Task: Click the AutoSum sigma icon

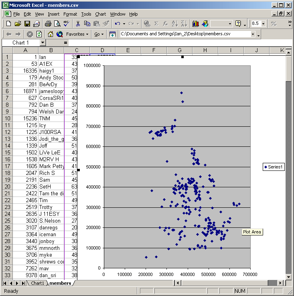Action: click(156, 24)
